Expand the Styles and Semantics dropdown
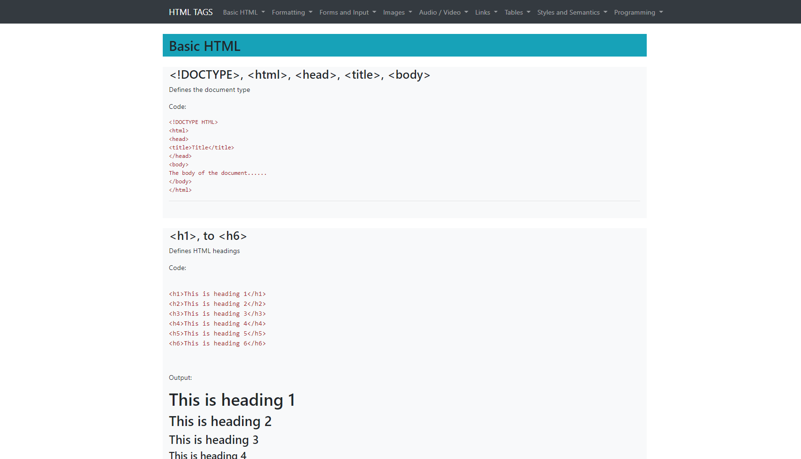Screen dimensions: 801x459 (x=572, y=12)
